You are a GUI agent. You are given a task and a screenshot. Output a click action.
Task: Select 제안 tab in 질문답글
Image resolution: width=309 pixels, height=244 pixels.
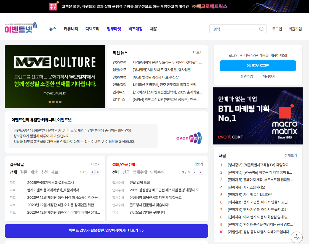34,172
